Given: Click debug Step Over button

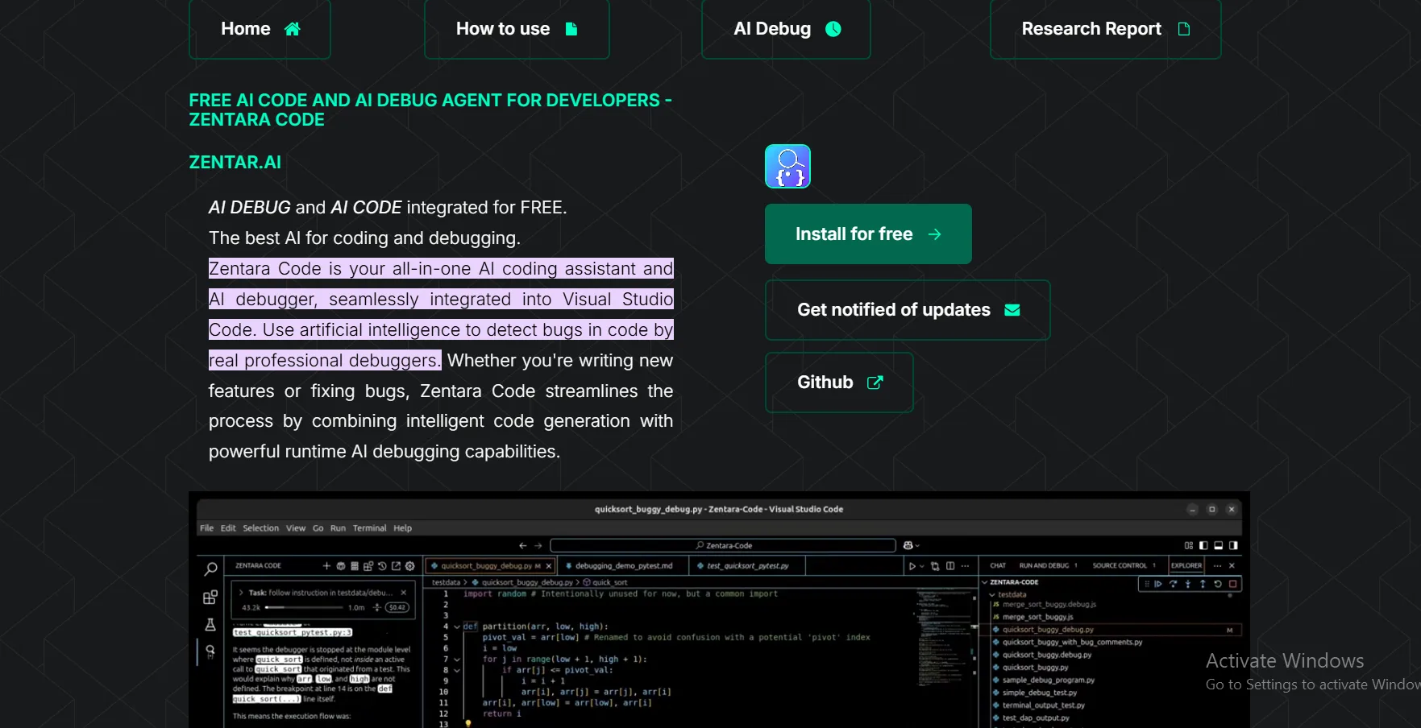Looking at the screenshot, I should [1173, 584].
